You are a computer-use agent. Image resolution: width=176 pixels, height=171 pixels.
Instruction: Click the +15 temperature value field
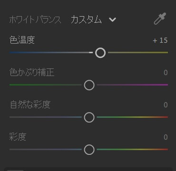click(x=160, y=40)
